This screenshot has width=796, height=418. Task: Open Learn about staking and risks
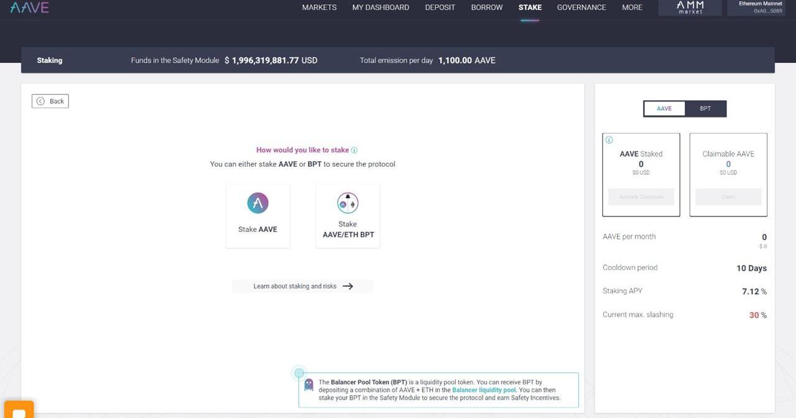302,286
